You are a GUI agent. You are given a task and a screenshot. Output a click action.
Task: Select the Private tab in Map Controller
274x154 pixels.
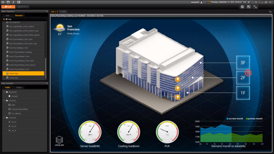[x=19, y=87]
